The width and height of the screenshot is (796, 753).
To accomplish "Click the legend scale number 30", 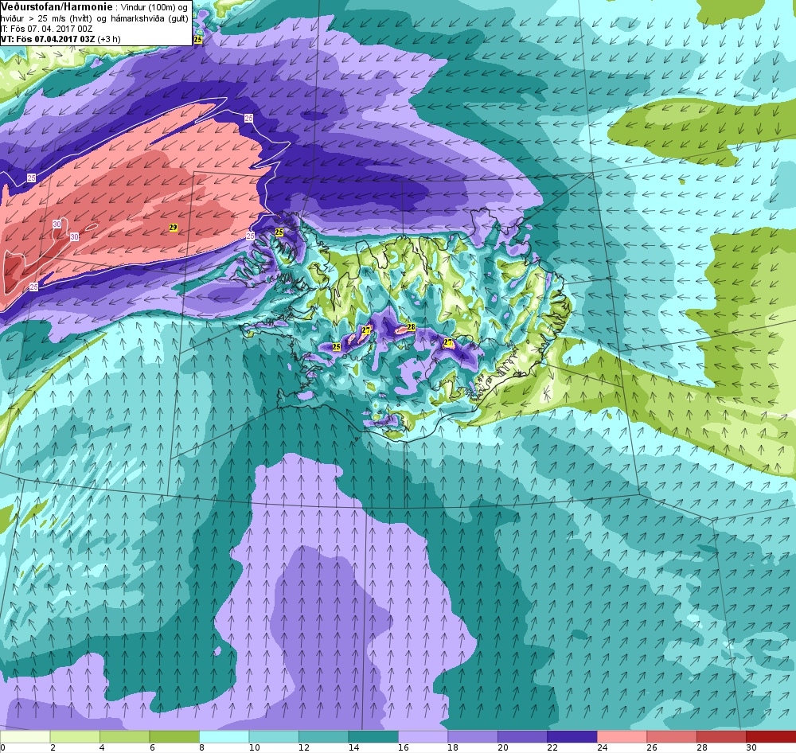I will (x=752, y=747).
